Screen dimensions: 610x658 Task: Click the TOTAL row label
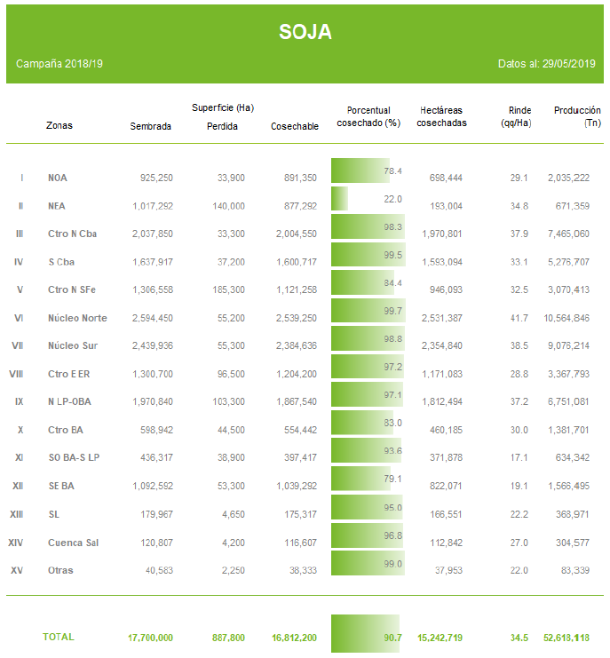point(59,637)
